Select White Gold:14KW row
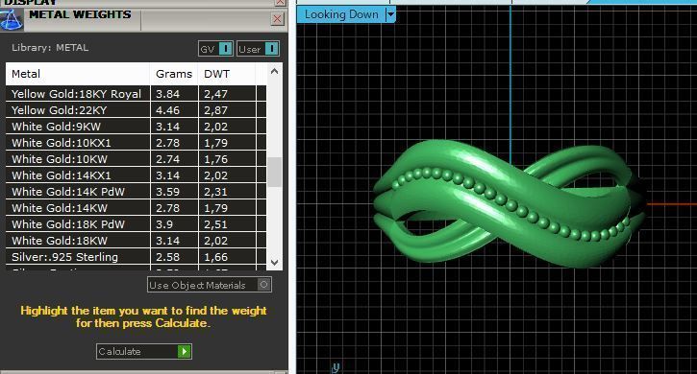Screen dimensions: 697x374 (x=136, y=208)
